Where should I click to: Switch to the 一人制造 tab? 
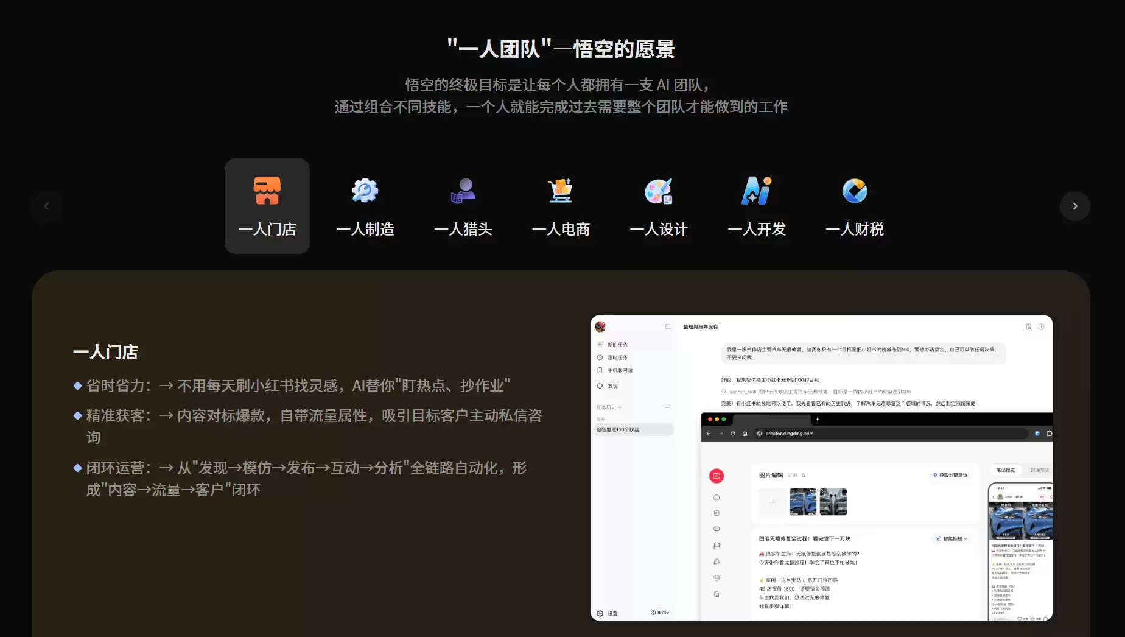tap(365, 206)
